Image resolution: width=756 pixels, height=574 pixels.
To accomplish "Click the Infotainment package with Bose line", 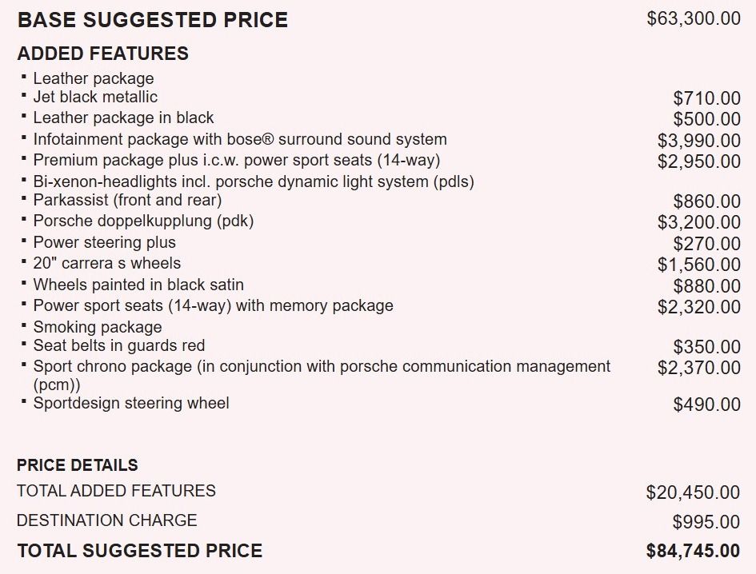I will [x=240, y=139].
